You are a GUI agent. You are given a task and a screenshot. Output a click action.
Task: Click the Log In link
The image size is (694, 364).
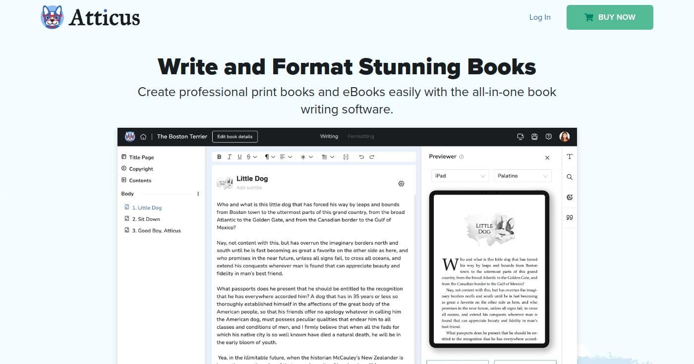(x=539, y=17)
